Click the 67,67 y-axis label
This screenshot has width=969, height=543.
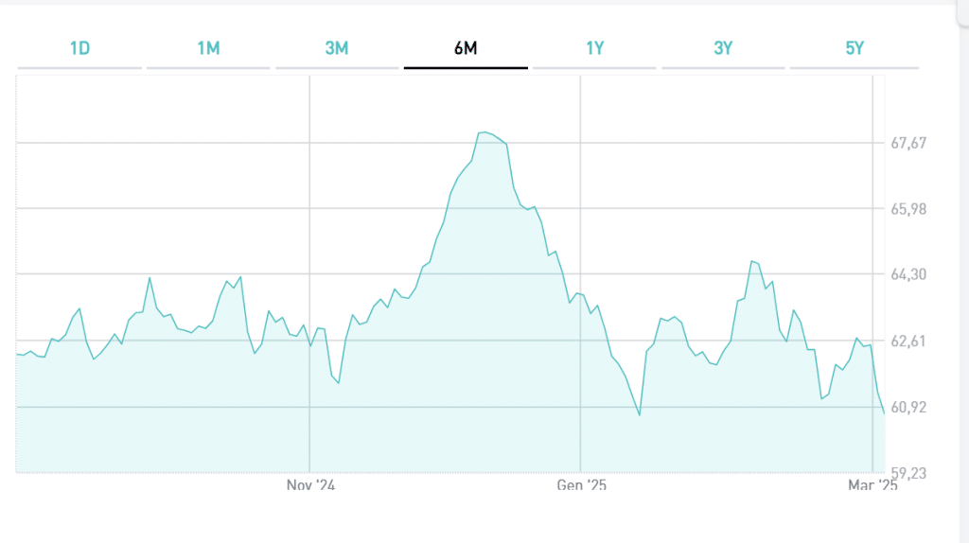tap(908, 144)
